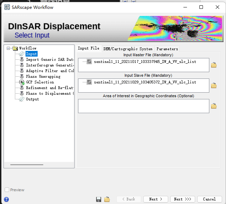Image resolution: width=226 pixels, height=204 pixels.
Task: Select slave file sentinel1_11_20211029 entry
Action: click(145, 82)
